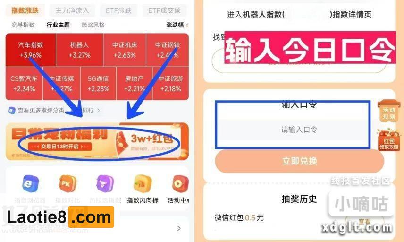
Task: Open the 指数浏览器 icon
Action: coord(30,183)
